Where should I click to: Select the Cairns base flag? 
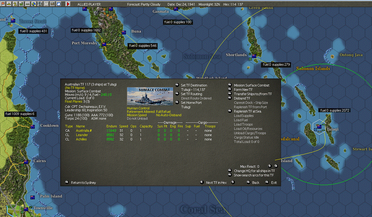26,162
